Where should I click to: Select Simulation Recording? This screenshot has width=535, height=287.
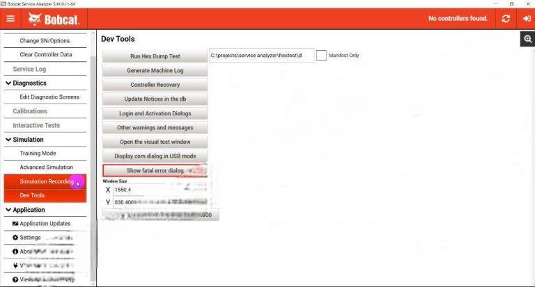pos(45,181)
